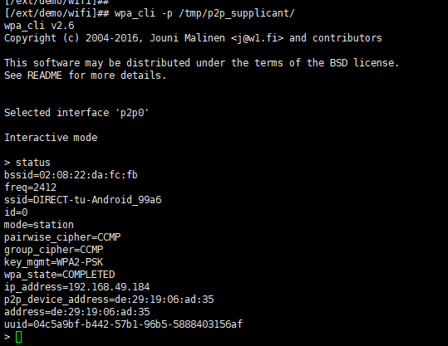Click the bssid=02:08:22:da:fc:fb line
448x346 pixels.
click(x=71, y=175)
